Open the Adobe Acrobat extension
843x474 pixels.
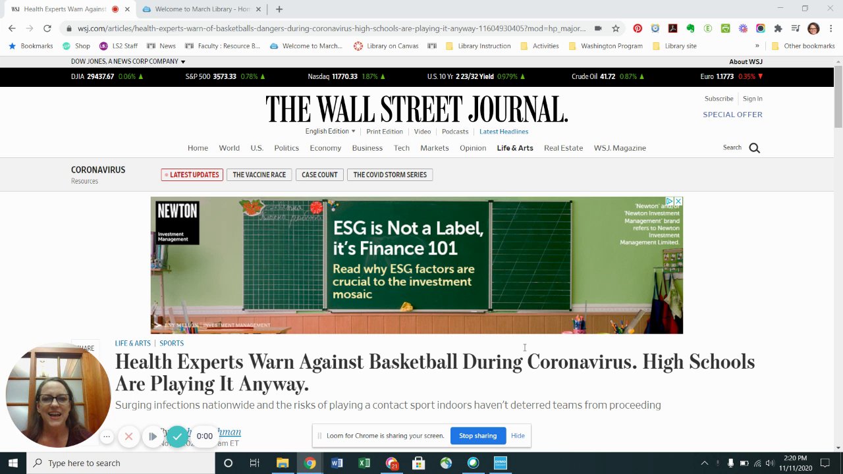point(672,28)
